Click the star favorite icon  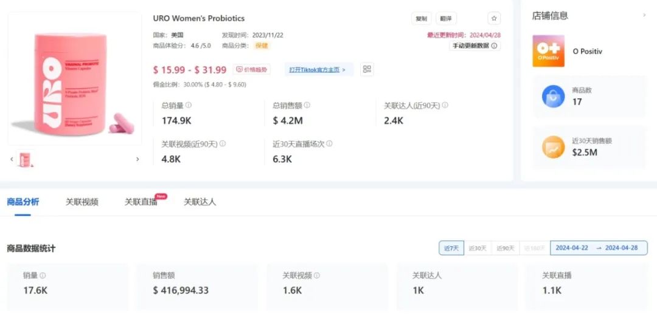click(494, 18)
